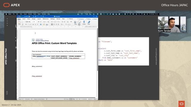
Task: Click the Spotlight search icon in menu bar
Action: [139, 14]
